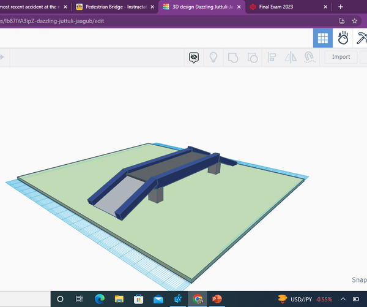Image resolution: width=367 pixels, height=307 pixels.
Task: Open the Sim Lab icon
Action: tap(343, 38)
